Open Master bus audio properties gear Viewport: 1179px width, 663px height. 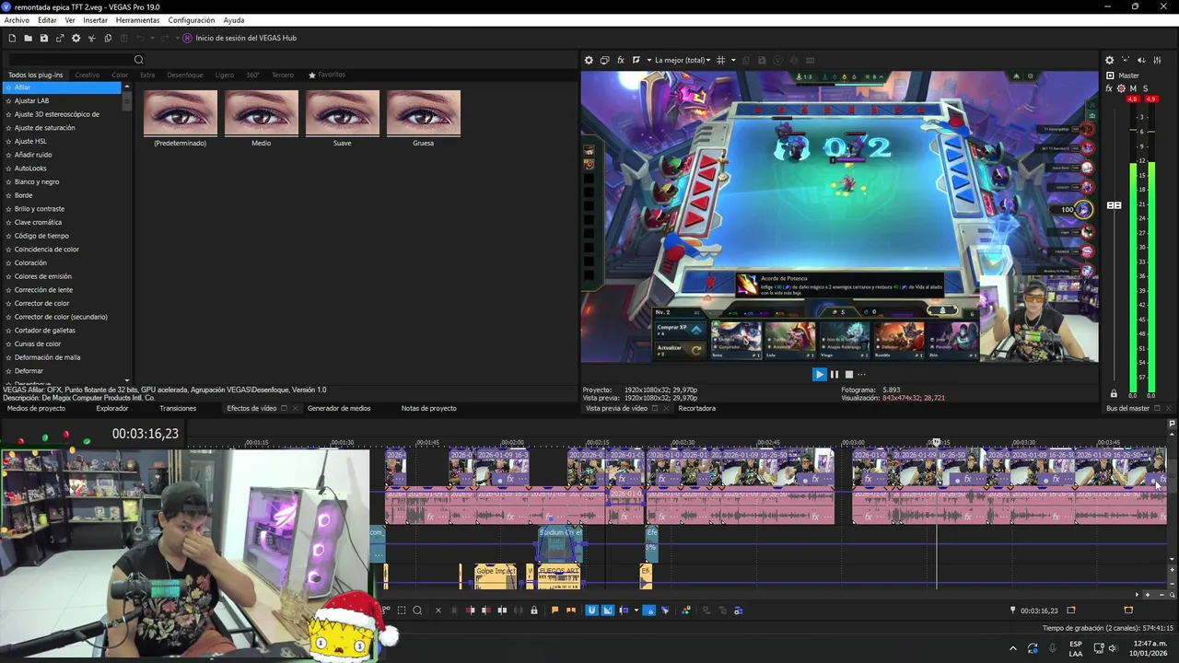pos(1110,60)
